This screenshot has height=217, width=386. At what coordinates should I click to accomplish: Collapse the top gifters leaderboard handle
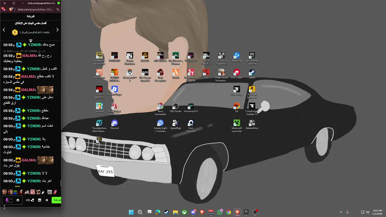[x=30, y=40]
